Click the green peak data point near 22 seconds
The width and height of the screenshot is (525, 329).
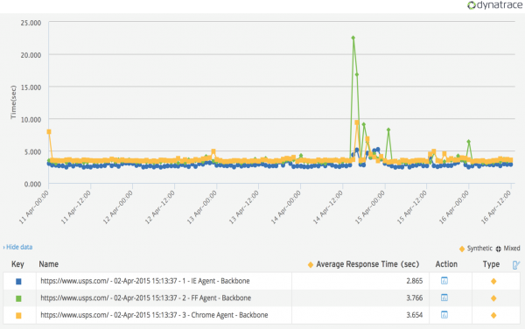tap(353, 38)
